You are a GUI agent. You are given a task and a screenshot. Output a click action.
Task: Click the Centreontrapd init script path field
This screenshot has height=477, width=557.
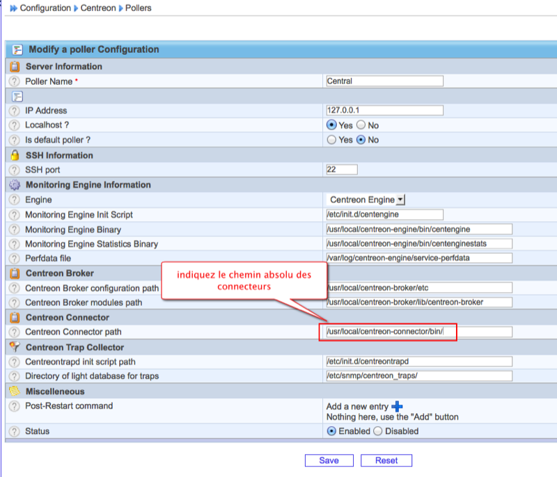418,362
